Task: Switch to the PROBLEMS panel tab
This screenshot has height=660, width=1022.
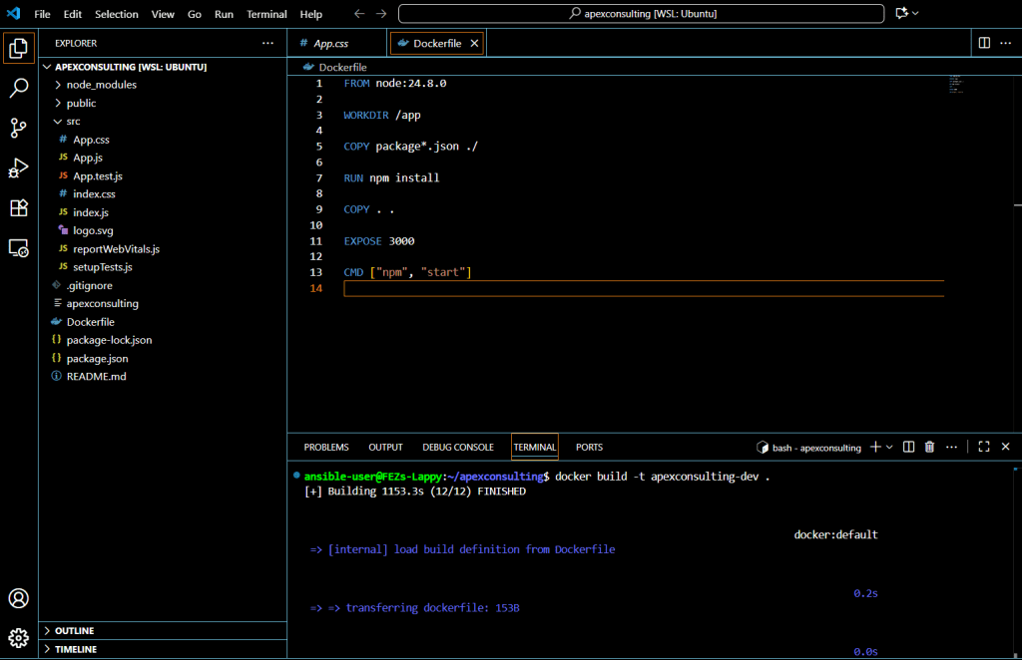Action: click(x=326, y=448)
